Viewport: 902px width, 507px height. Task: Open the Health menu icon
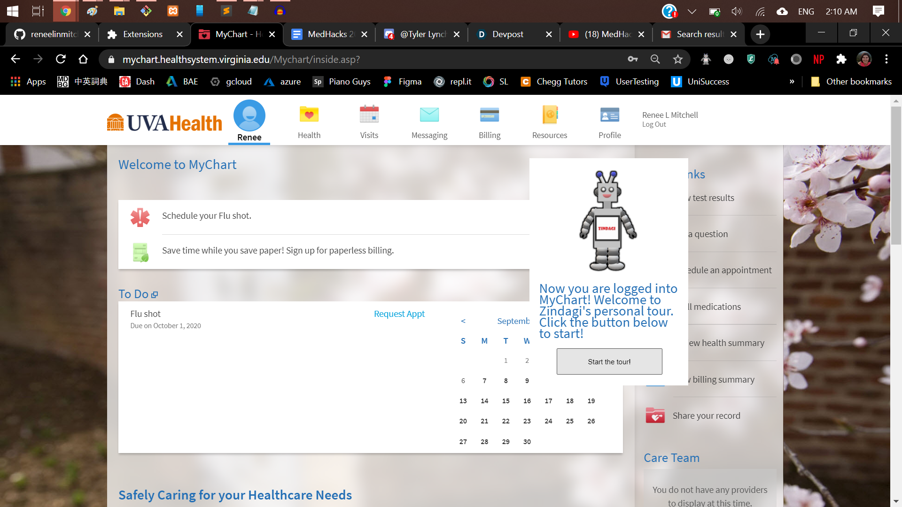click(309, 115)
